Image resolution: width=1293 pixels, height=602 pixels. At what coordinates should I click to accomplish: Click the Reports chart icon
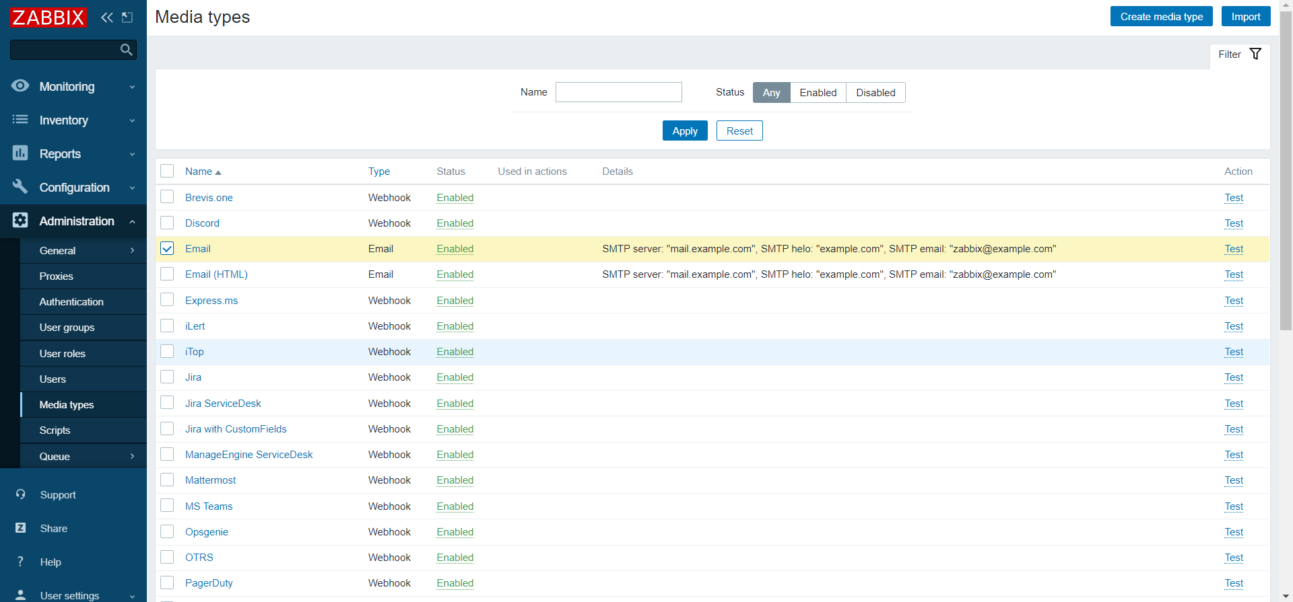coord(20,153)
